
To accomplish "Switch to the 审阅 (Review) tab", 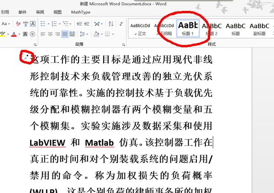I will click(40, 12).
